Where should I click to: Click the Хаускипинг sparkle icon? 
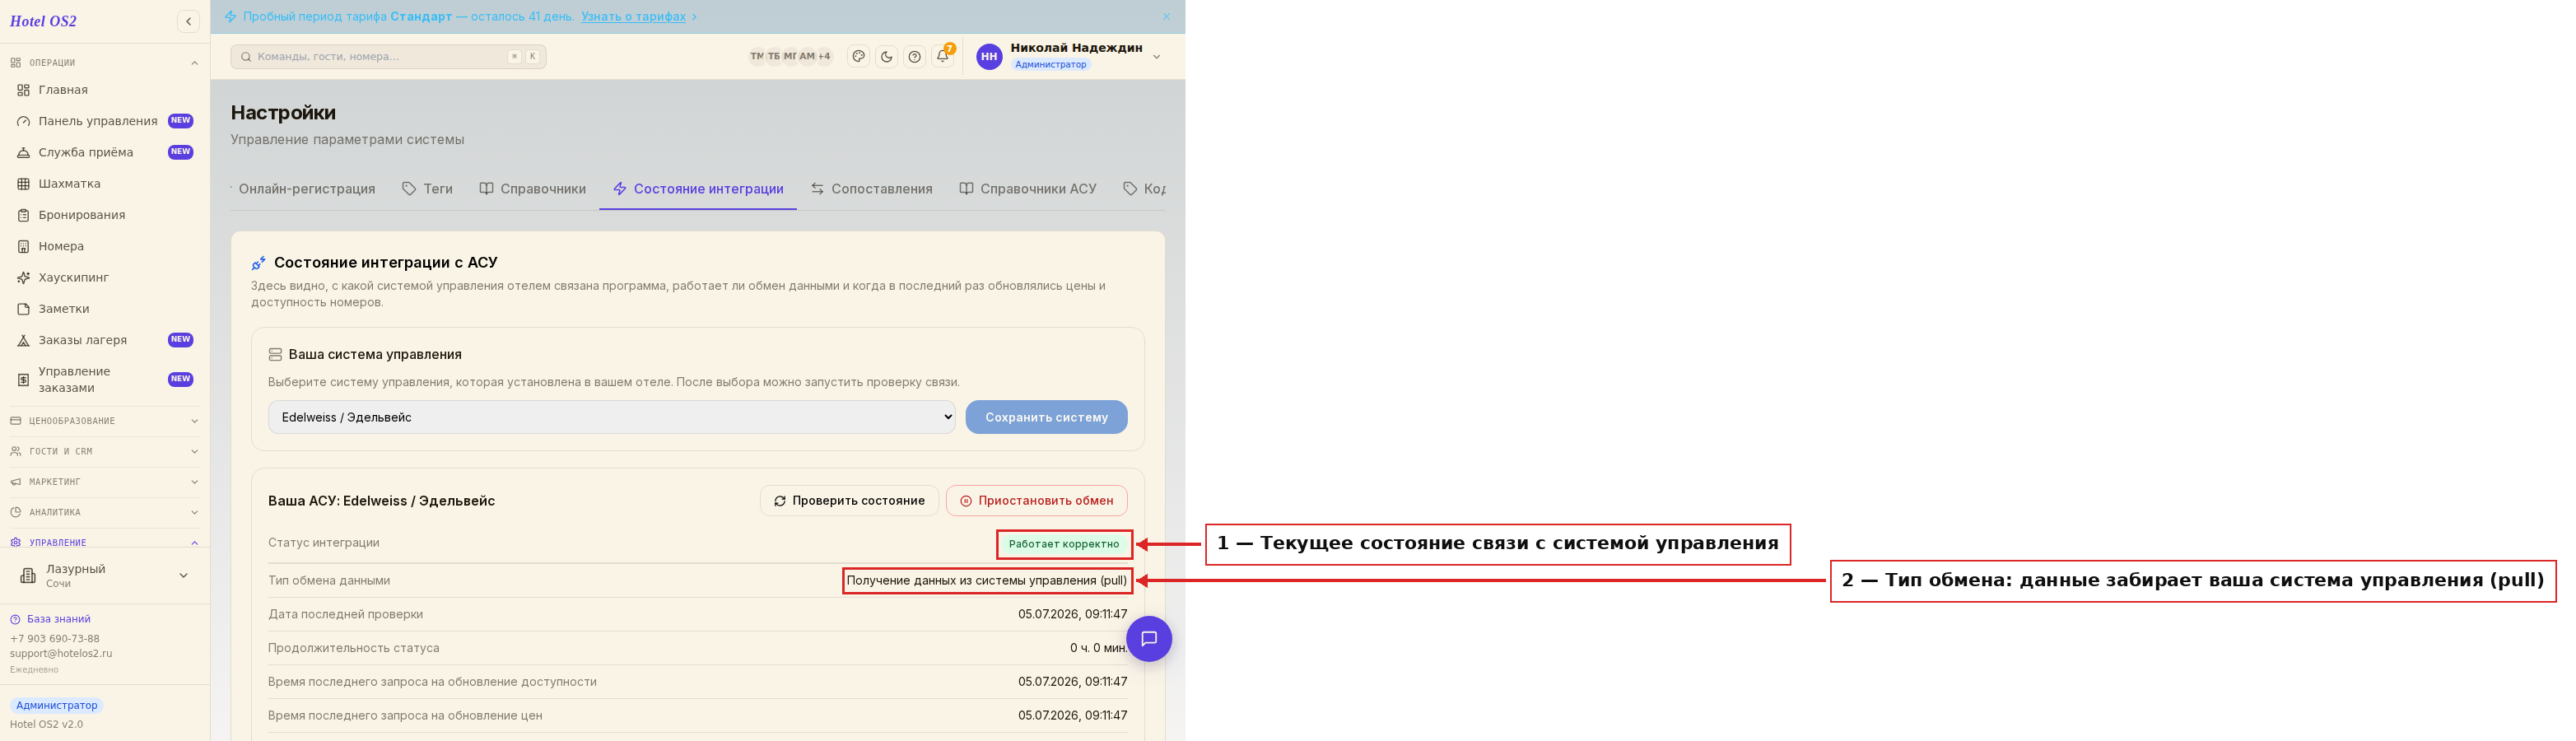[x=24, y=278]
